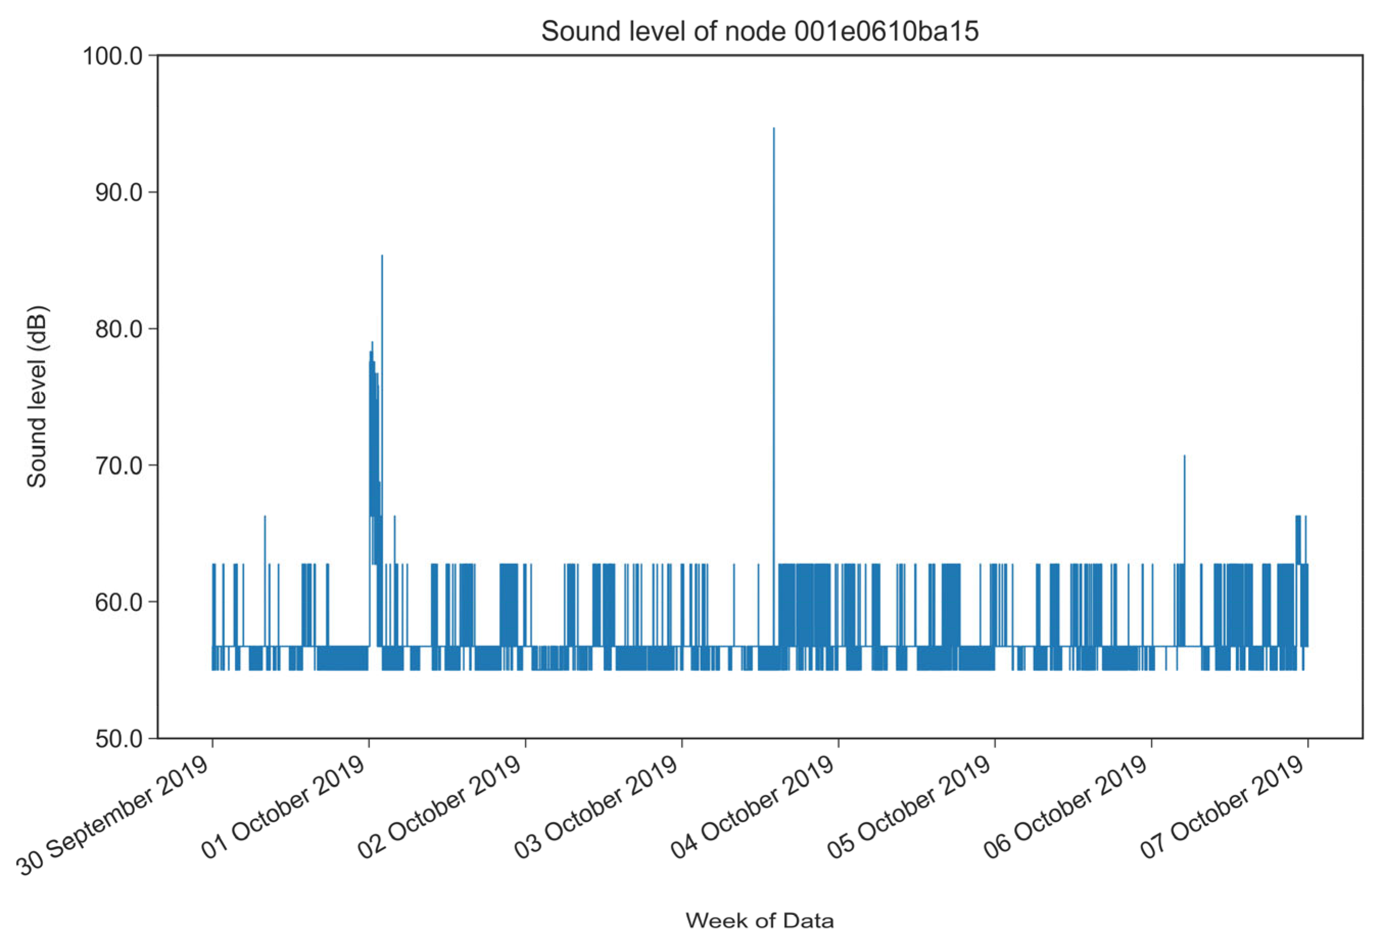Select the 05 October 2019 date tick label
The width and height of the screenshot is (1383, 944).
point(909,808)
